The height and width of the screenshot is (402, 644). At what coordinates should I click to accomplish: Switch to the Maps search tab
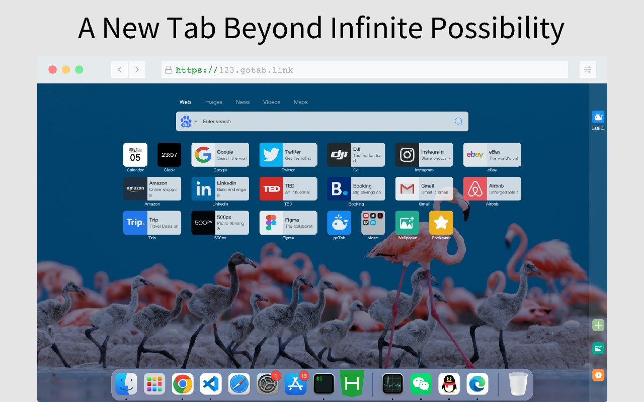pos(301,102)
